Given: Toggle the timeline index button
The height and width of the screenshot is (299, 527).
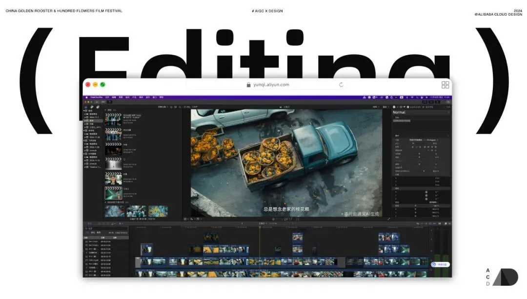Looking at the screenshot, I should coord(89,223).
